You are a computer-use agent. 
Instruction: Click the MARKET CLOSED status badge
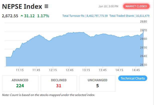click(136, 6)
